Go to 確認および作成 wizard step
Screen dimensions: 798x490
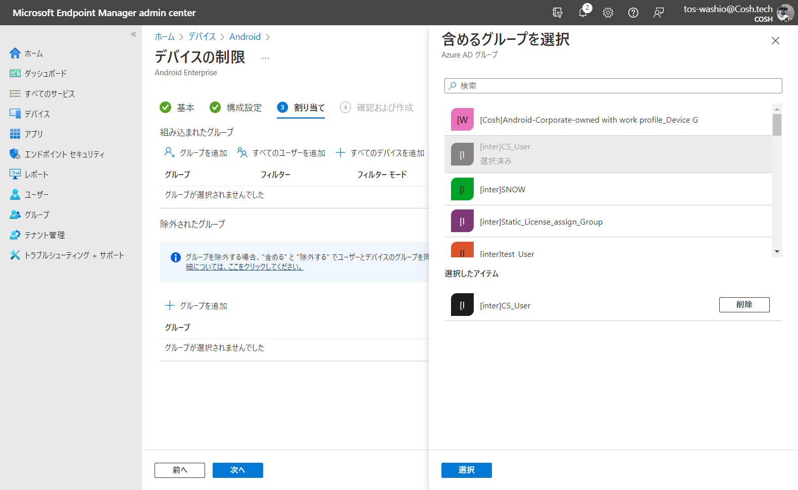(377, 107)
